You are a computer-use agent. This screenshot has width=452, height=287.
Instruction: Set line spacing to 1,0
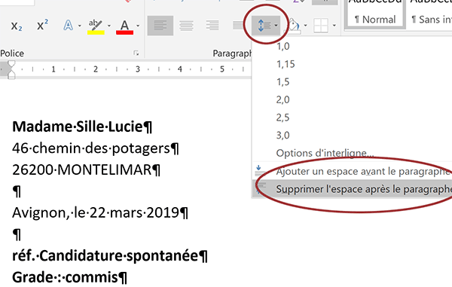pyautogui.click(x=282, y=46)
